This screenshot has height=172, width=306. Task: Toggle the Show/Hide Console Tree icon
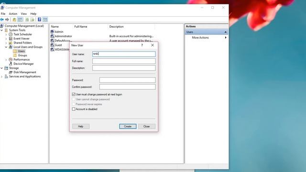pyautogui.click(x=20, y=20)
